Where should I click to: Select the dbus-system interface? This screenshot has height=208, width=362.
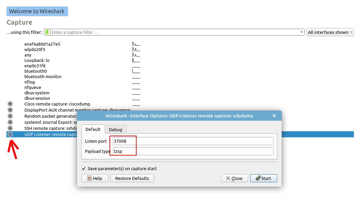37,93
